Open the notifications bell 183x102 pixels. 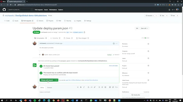(x=169, y=10)
